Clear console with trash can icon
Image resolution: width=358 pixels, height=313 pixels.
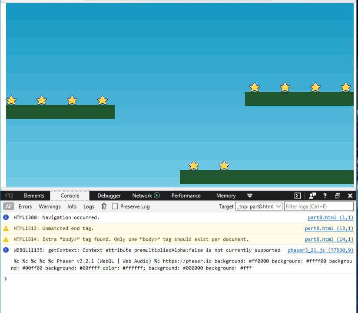click(104, 206)
